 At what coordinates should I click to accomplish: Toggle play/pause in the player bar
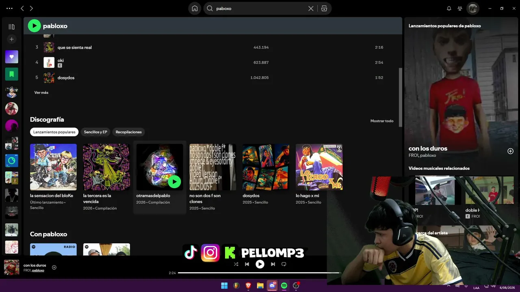(260, 264)
